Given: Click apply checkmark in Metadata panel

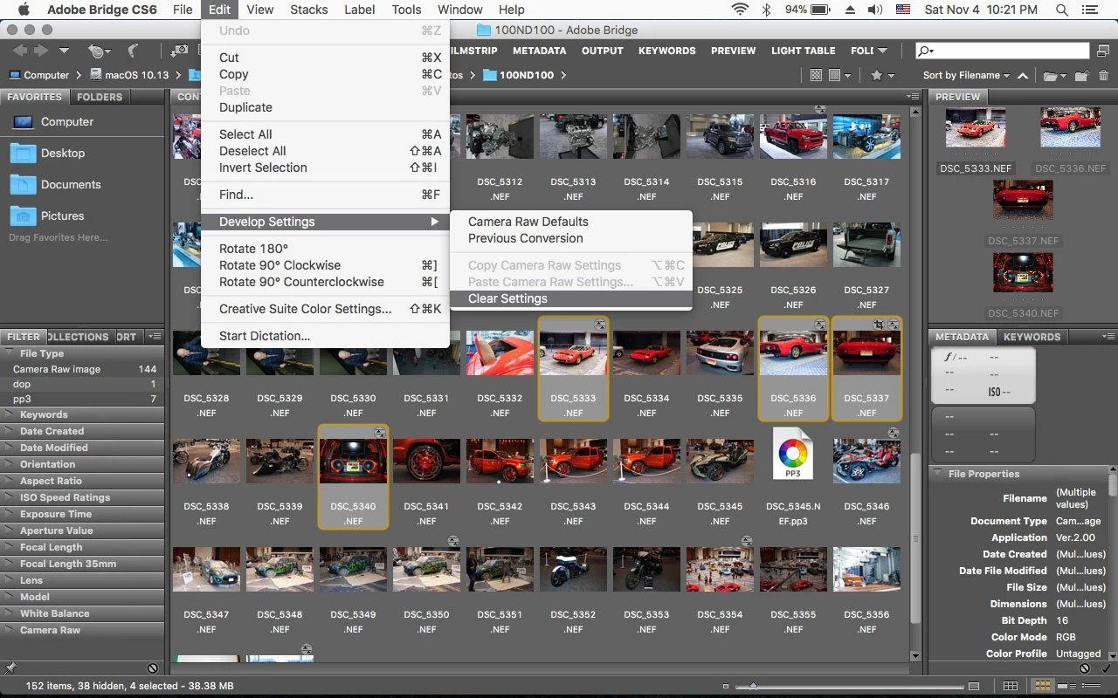Looking at the screenshot, I should click(1106, 668).
